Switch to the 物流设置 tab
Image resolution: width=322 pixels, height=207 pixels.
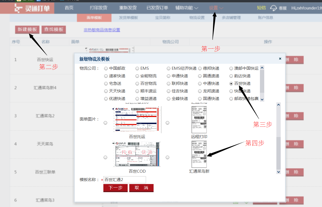[197, 18]
